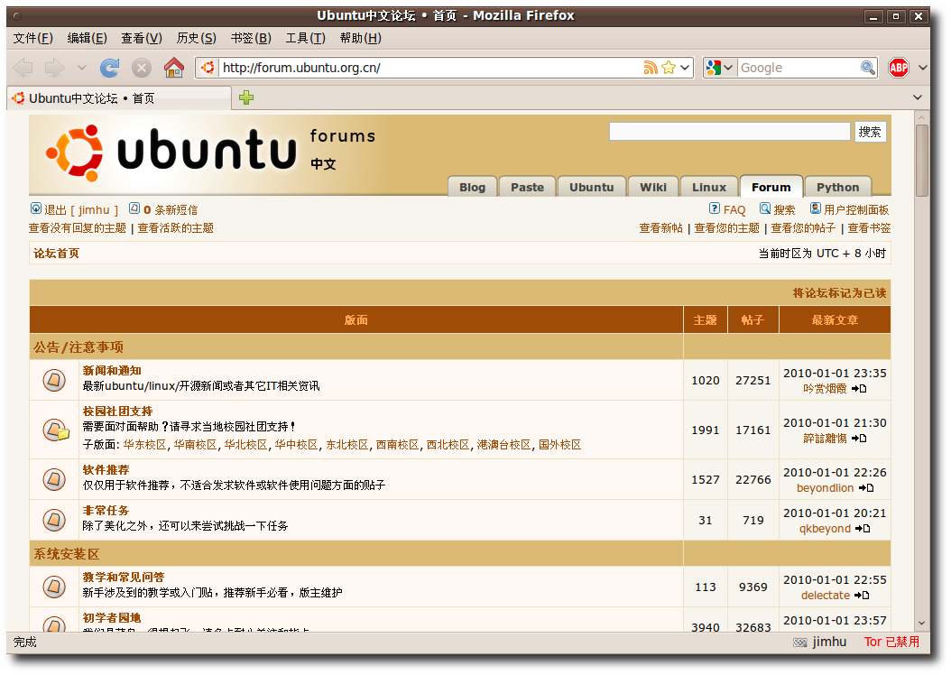The height and width of the screenshot is (675, 951).
Task: Click the Ubuntu site favicon in address bar
Action: pyautogui.click(x=208, y=68)
